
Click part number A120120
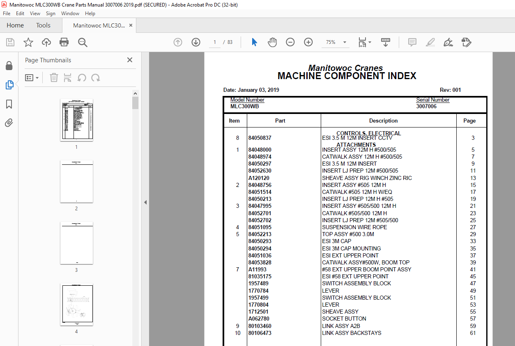(x=259, y=178)
